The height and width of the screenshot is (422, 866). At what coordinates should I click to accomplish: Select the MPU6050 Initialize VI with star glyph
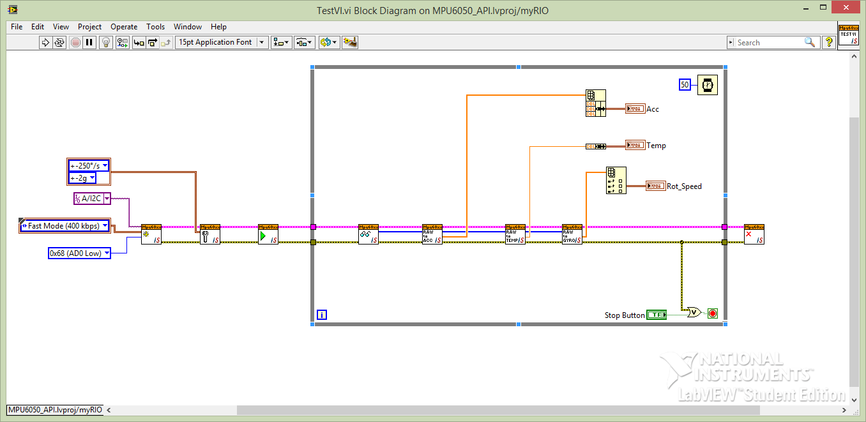151,234
